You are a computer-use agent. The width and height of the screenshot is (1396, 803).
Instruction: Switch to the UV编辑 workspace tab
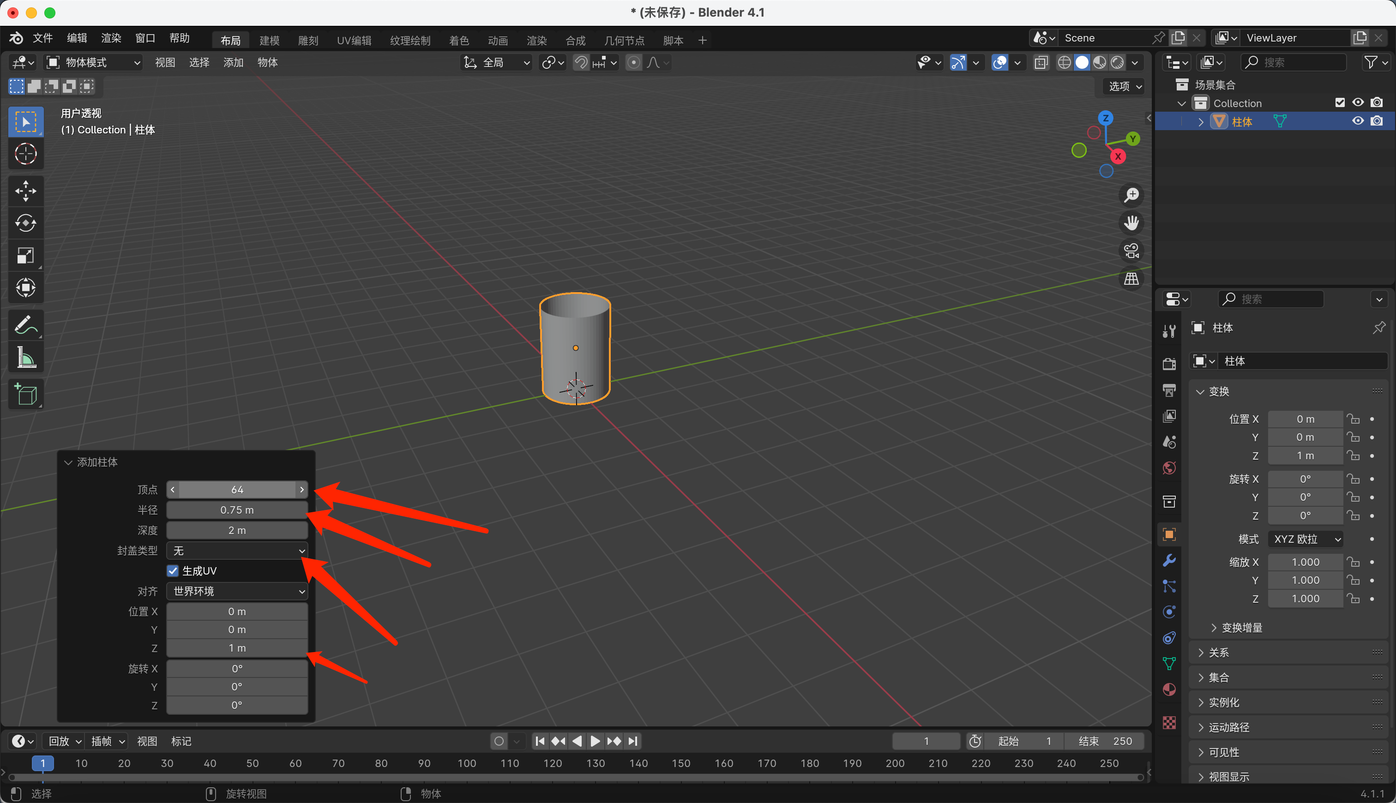tap(354, 40)
